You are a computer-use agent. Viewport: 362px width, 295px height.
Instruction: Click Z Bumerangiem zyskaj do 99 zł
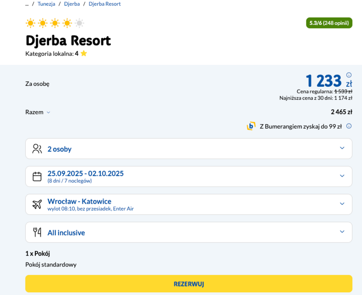click(300, 126)
